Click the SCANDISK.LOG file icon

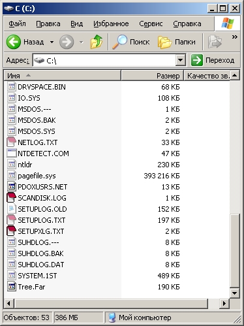point(11,198)
